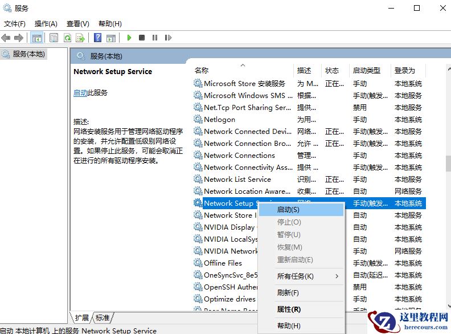Click the 启动 link to start service
This screenshot has height=334, width=451.
80,93
